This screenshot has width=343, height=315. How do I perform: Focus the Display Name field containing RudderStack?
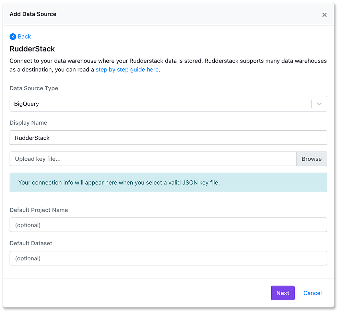click(168, 138)
